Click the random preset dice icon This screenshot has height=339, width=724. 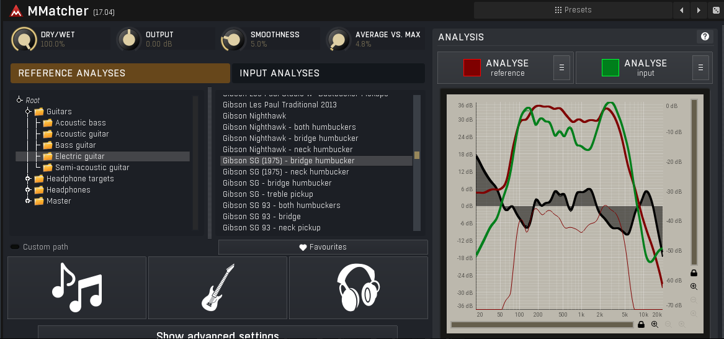pyautogui.click(x=715, y=10)
